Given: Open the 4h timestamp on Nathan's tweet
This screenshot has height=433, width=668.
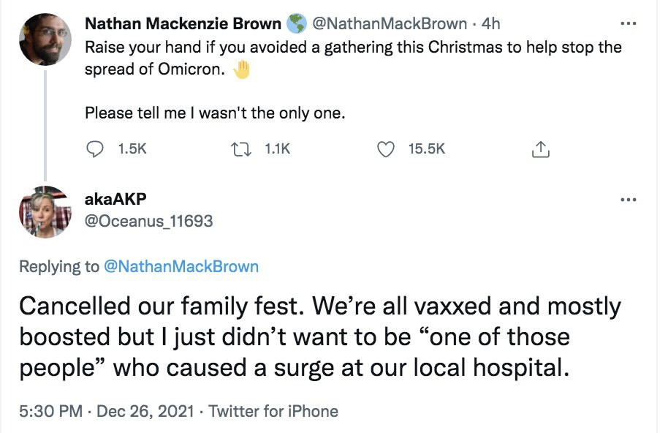Looking at the screenshot, I should coord(490,23).
